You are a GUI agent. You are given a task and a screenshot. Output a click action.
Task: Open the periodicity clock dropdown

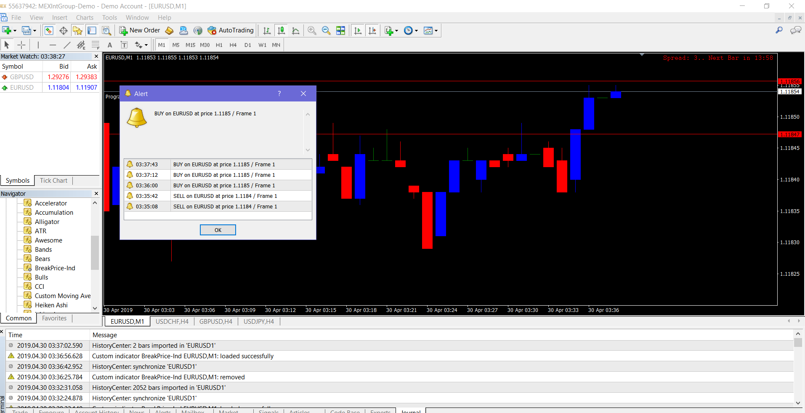tap(416, 31)
